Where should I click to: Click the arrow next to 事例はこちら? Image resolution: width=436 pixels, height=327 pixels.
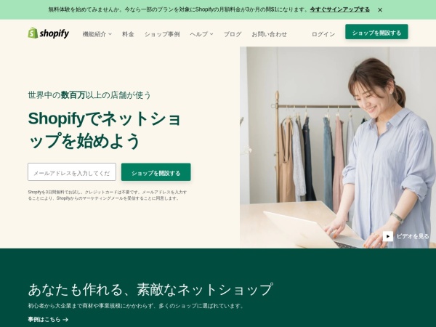65,320
